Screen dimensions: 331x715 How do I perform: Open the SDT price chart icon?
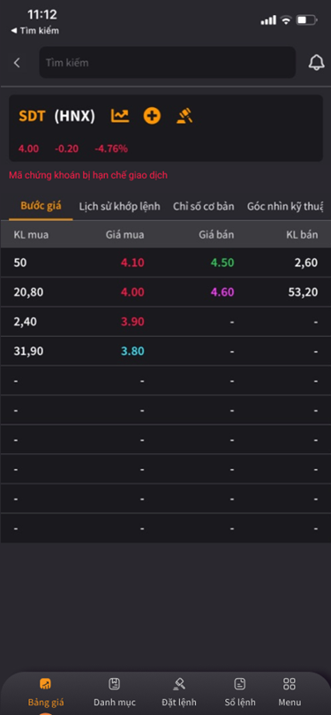coord(120,116)
